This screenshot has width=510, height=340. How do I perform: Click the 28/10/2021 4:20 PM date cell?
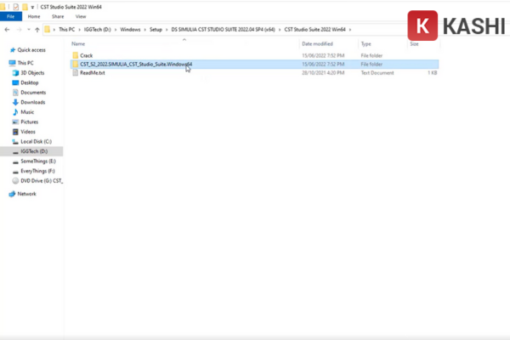pos(323,73)
